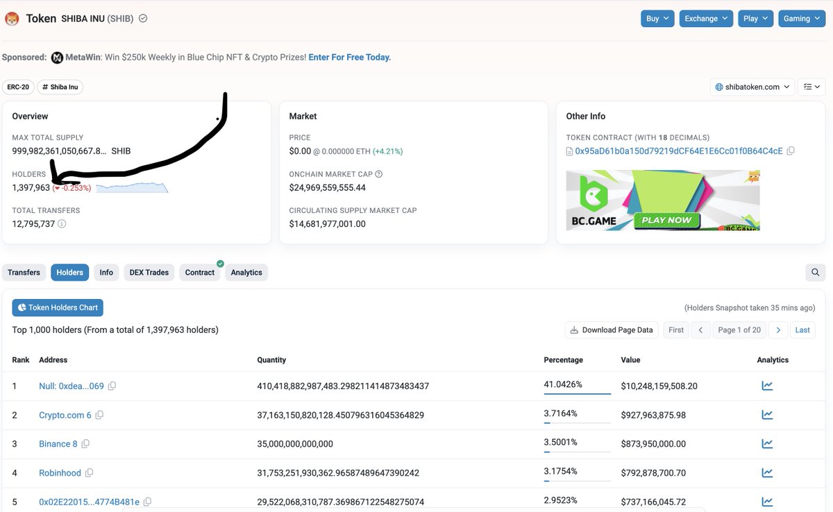Switch to the Info tab

coord(106,273)
